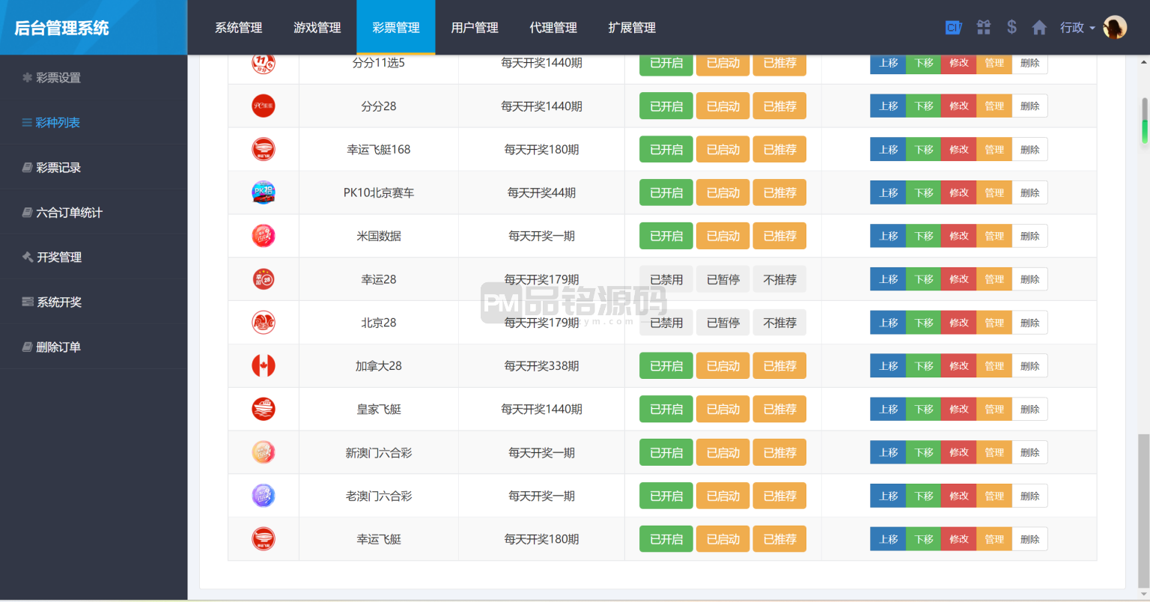Open the 用户管理 top menu
1150x602 pixels.
[x=475, y=28]
